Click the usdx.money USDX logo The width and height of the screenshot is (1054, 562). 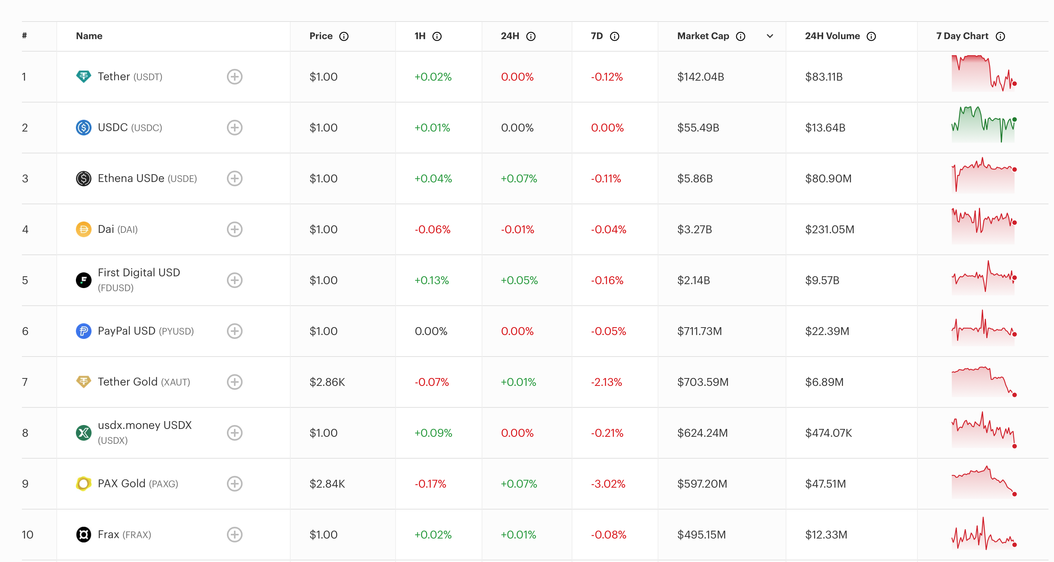coord(83,433)
